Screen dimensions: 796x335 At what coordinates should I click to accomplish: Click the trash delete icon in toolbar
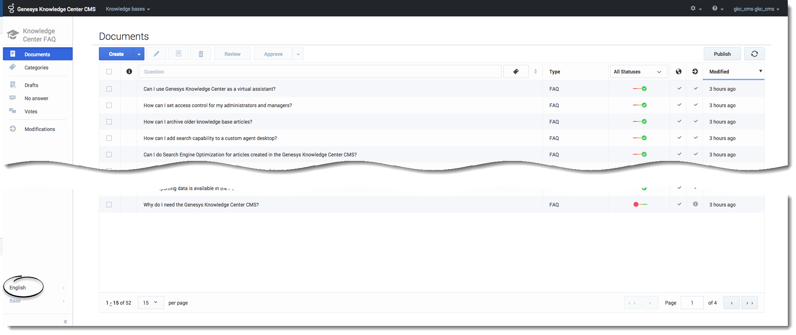point(201,54)
